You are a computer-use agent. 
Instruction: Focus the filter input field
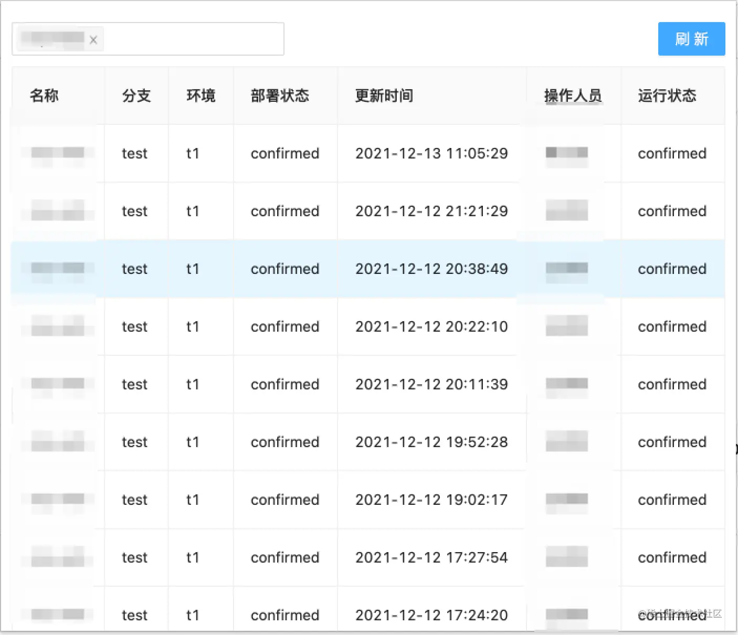click(x=148, y=39)
